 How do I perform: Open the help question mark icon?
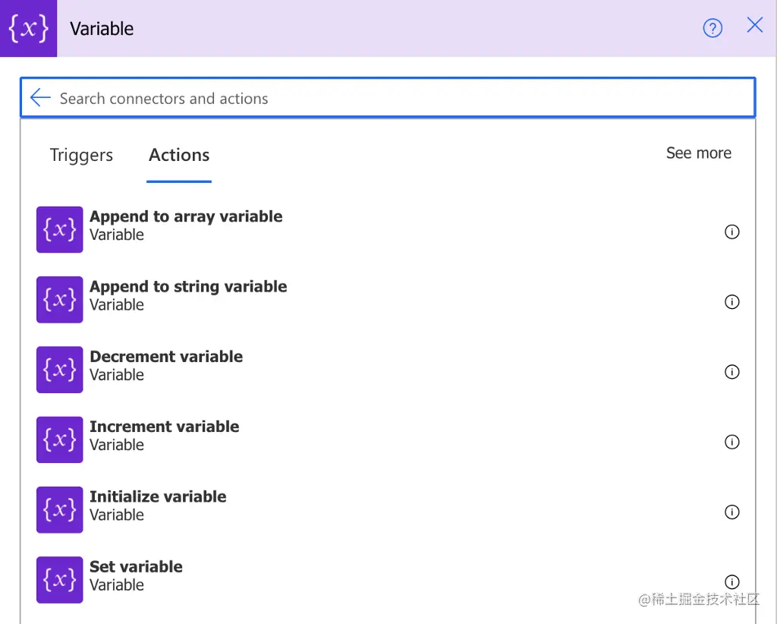(x=713, y=28)
